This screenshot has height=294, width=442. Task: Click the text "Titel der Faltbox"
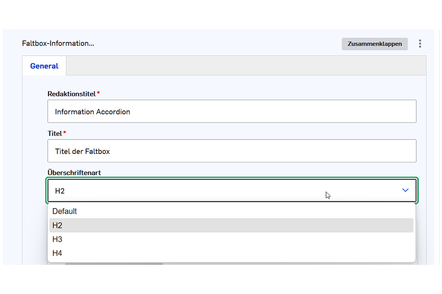click(82, 151)
